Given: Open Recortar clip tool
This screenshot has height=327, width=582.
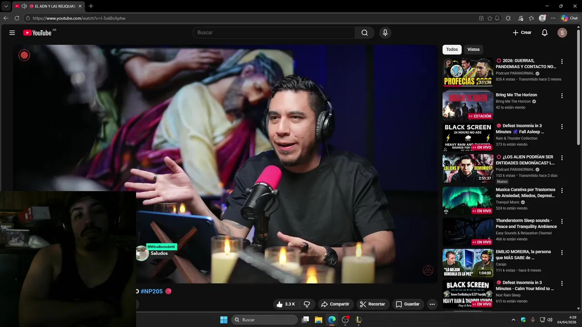Looking at the screenshot, I should point(372,304).
